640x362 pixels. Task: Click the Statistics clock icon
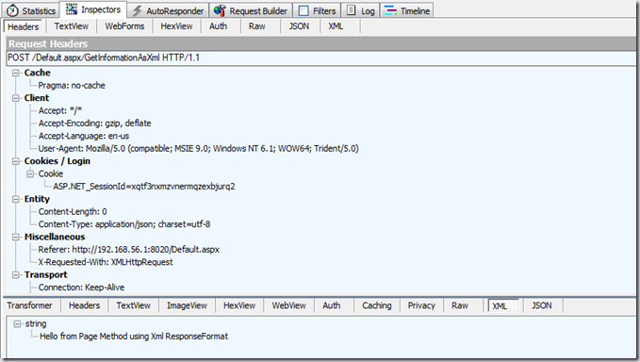tap(12, 10)
